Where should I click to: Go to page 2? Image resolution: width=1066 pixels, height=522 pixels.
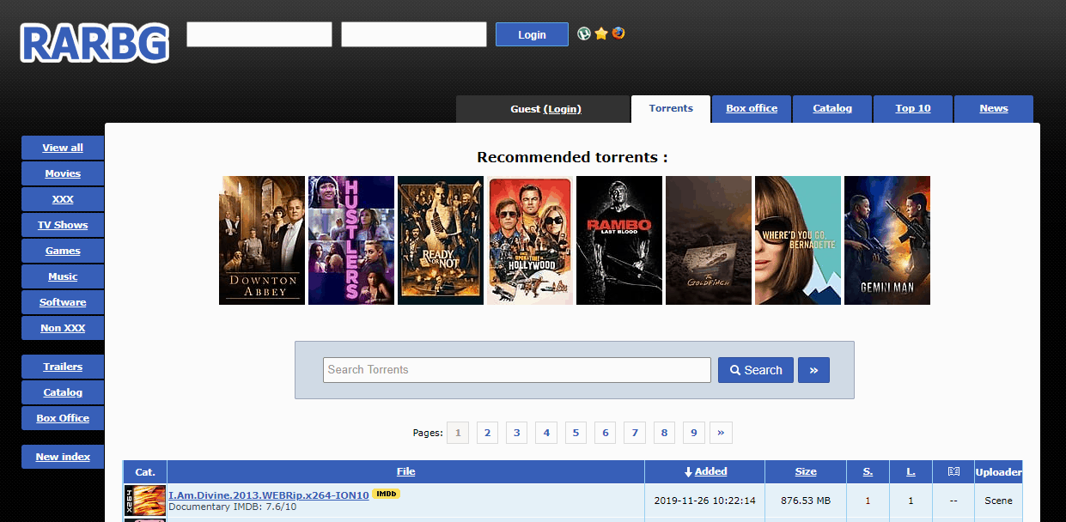click(x=487, y=433)
